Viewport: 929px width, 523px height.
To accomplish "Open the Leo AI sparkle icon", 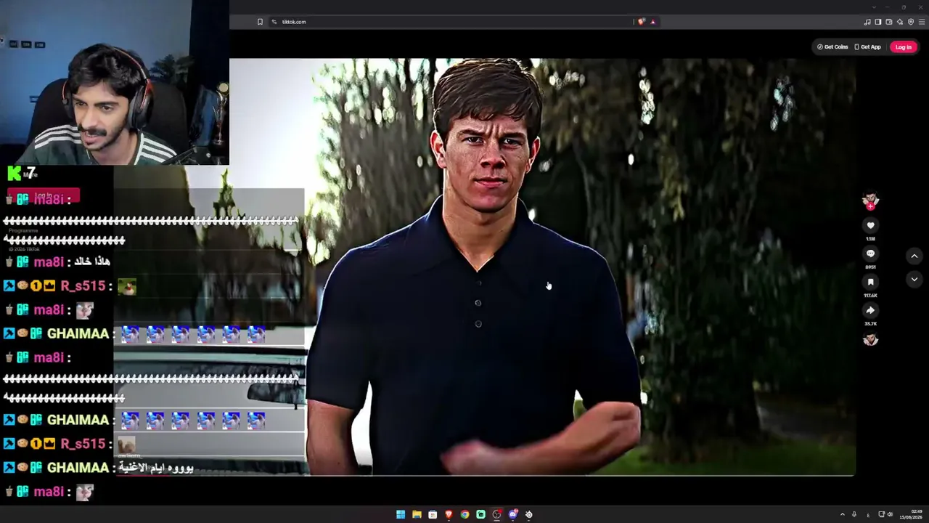I will 900,22.
